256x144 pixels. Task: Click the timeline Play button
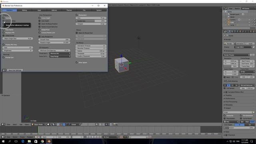(x=95, y=137)
